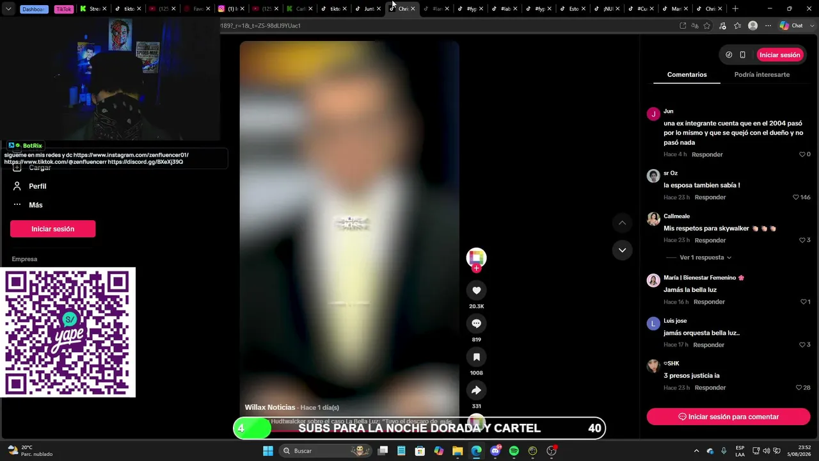Go to previous video with the up arrow
Viewport: 819px width, 461px height.
click(x=622, y=223)
